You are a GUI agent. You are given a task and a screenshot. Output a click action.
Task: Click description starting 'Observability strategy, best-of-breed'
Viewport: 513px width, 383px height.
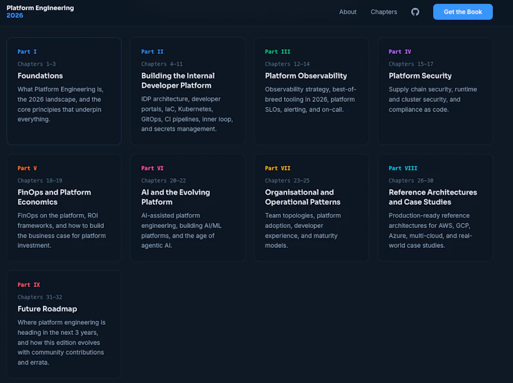tap(310, 99)
